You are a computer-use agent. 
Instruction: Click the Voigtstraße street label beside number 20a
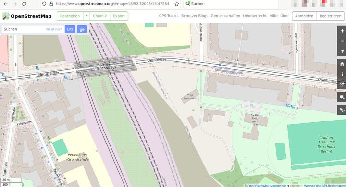[25, 123]
